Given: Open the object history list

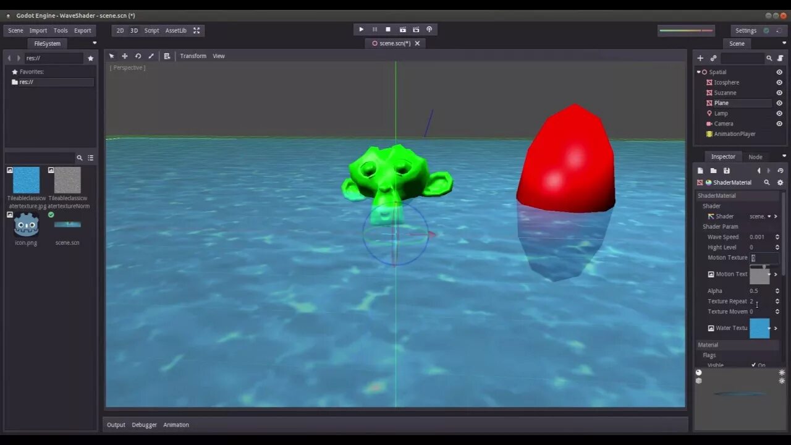Looking at the screenshot, I should click(780, 171).
